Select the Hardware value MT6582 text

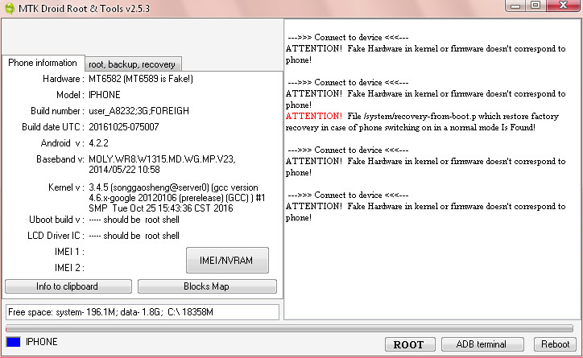tap(141, 79)
